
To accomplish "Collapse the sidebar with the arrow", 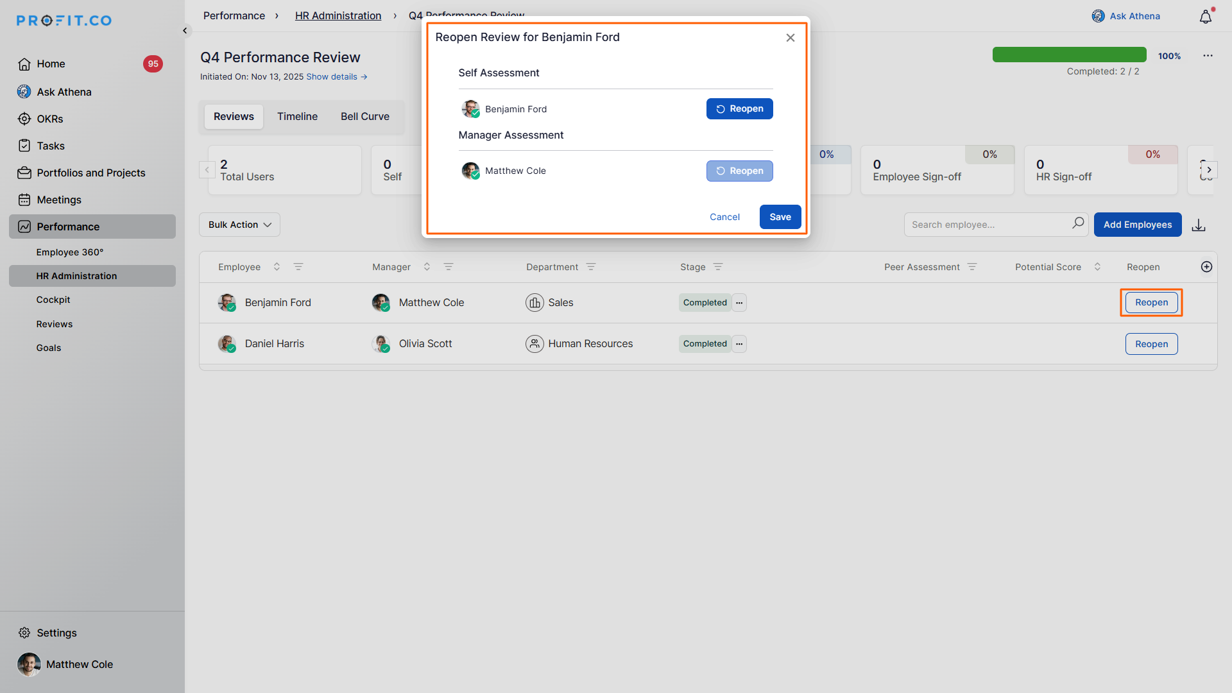I will [185, 30].
